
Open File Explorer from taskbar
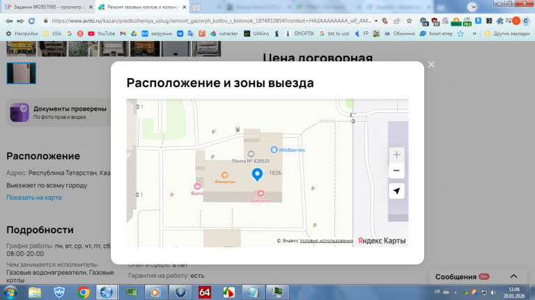click(34, 292)
